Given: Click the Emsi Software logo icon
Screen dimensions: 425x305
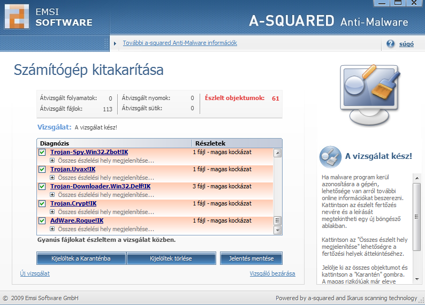Looking at the screenshot, I should [17, 17].
